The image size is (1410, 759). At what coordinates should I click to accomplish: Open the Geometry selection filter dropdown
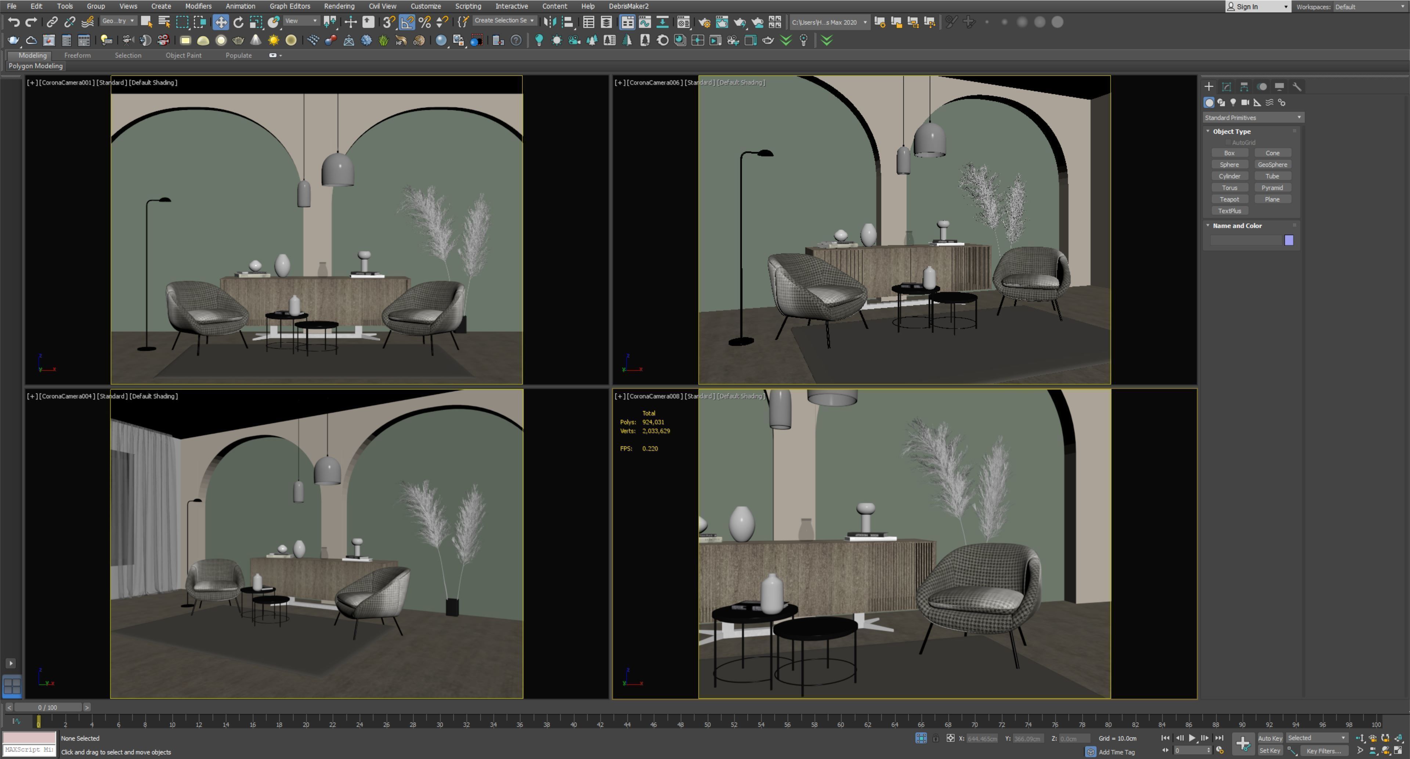coord(118,21)
